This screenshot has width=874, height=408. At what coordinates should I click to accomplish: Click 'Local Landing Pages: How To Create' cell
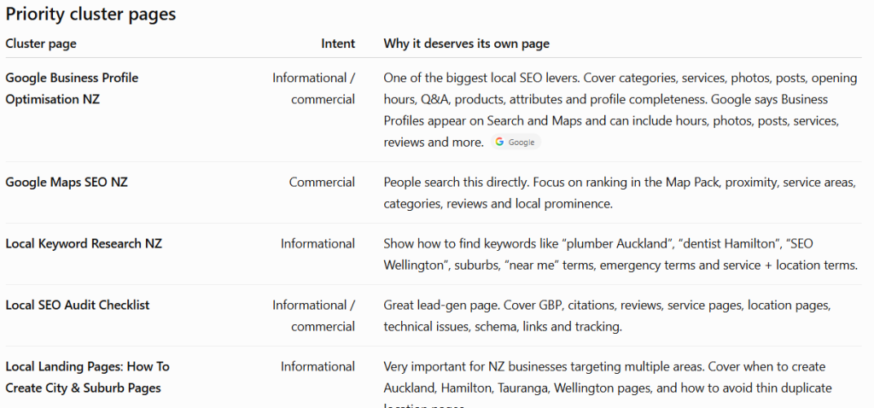coord(88,377)
